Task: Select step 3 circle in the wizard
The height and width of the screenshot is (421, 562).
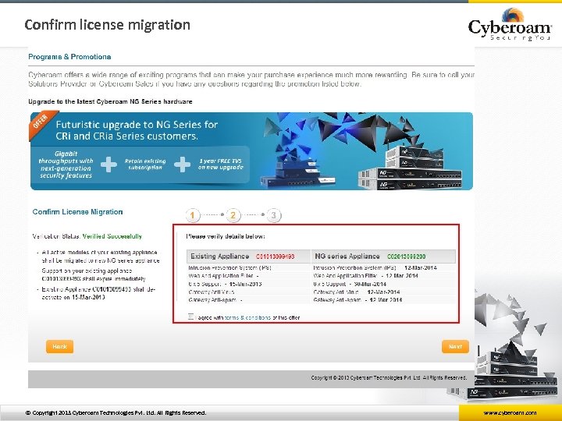Action: pyautogui.click(x=274, y=215)
